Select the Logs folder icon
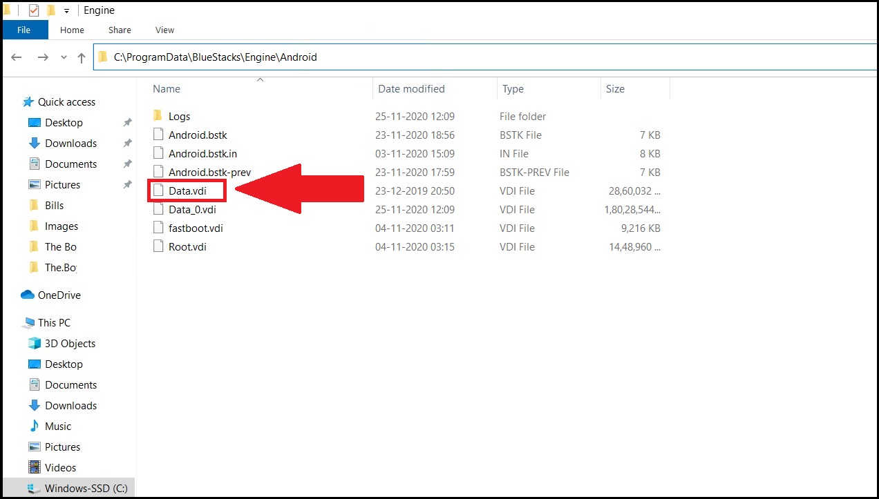 pos(158,116)
